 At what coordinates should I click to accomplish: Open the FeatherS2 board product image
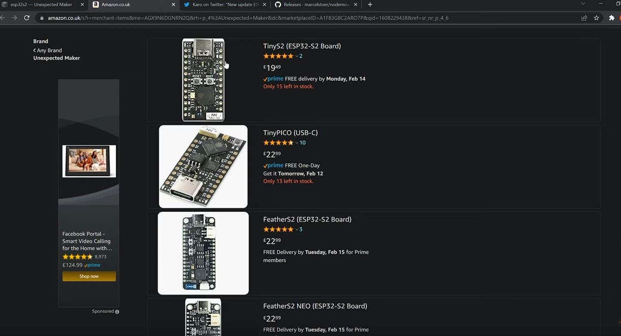pyautogui.click(x=203, y=253)
